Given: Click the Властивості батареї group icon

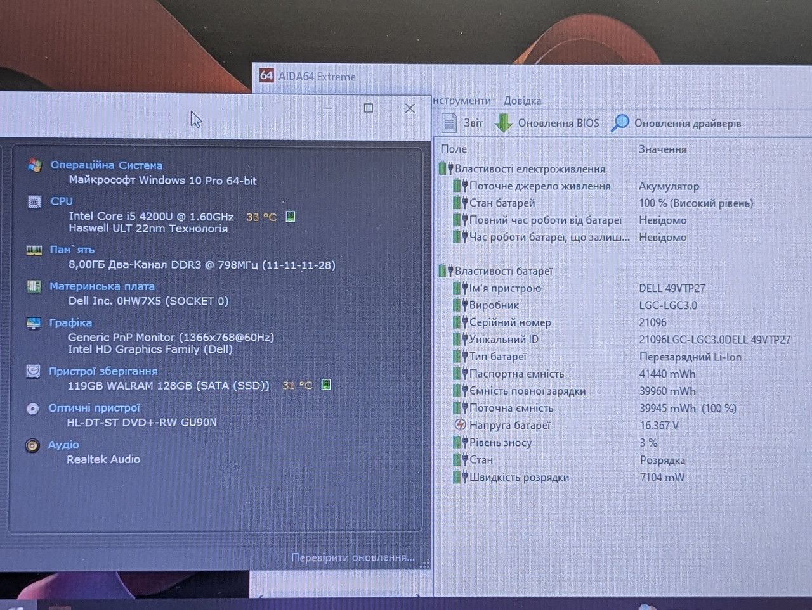Looking at the screenshot, I should 446,271.
